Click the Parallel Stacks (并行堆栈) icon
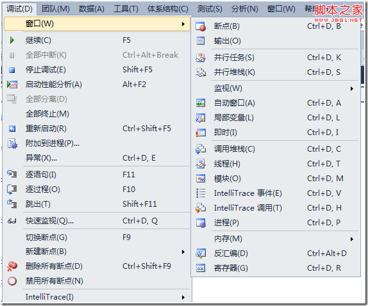 pos(201,72)
